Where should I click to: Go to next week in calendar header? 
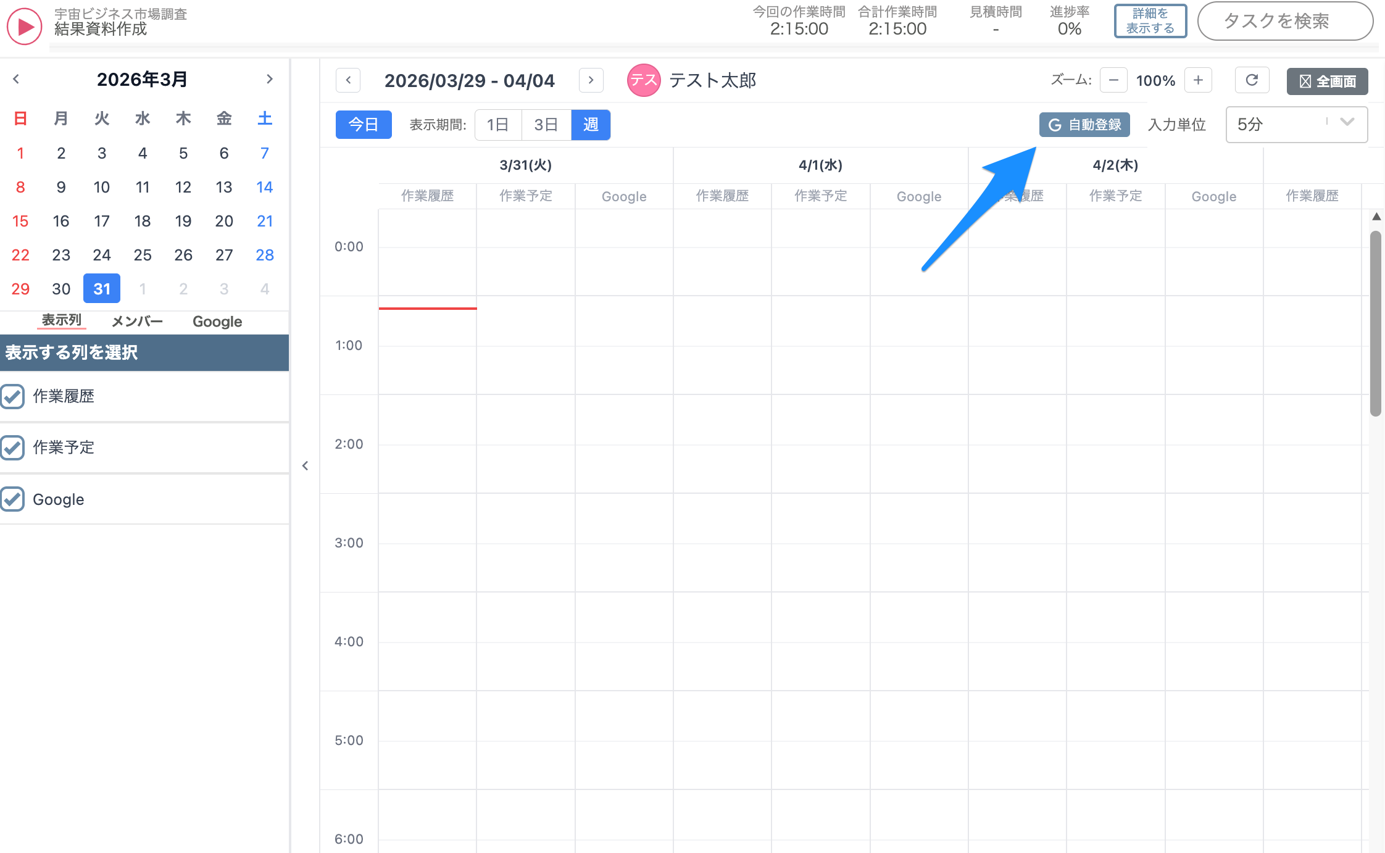coord(591,80)
